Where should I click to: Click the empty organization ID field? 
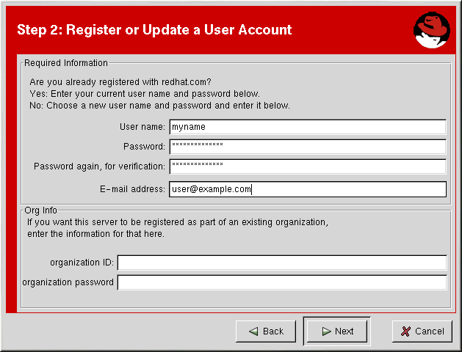coord(281,263)
